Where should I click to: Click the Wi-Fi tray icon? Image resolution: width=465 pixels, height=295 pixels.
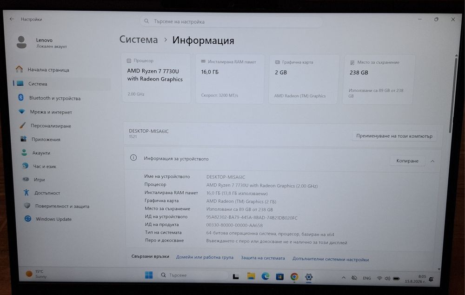coord(379,278)
